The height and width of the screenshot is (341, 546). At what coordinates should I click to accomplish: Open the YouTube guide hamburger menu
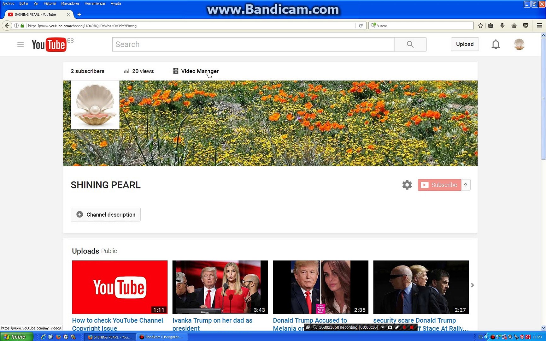pos(20,44)
